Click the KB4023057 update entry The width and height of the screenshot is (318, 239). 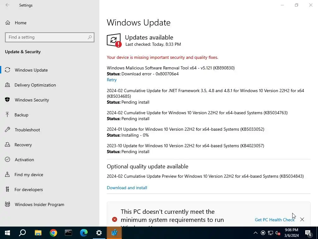point(186,146)
